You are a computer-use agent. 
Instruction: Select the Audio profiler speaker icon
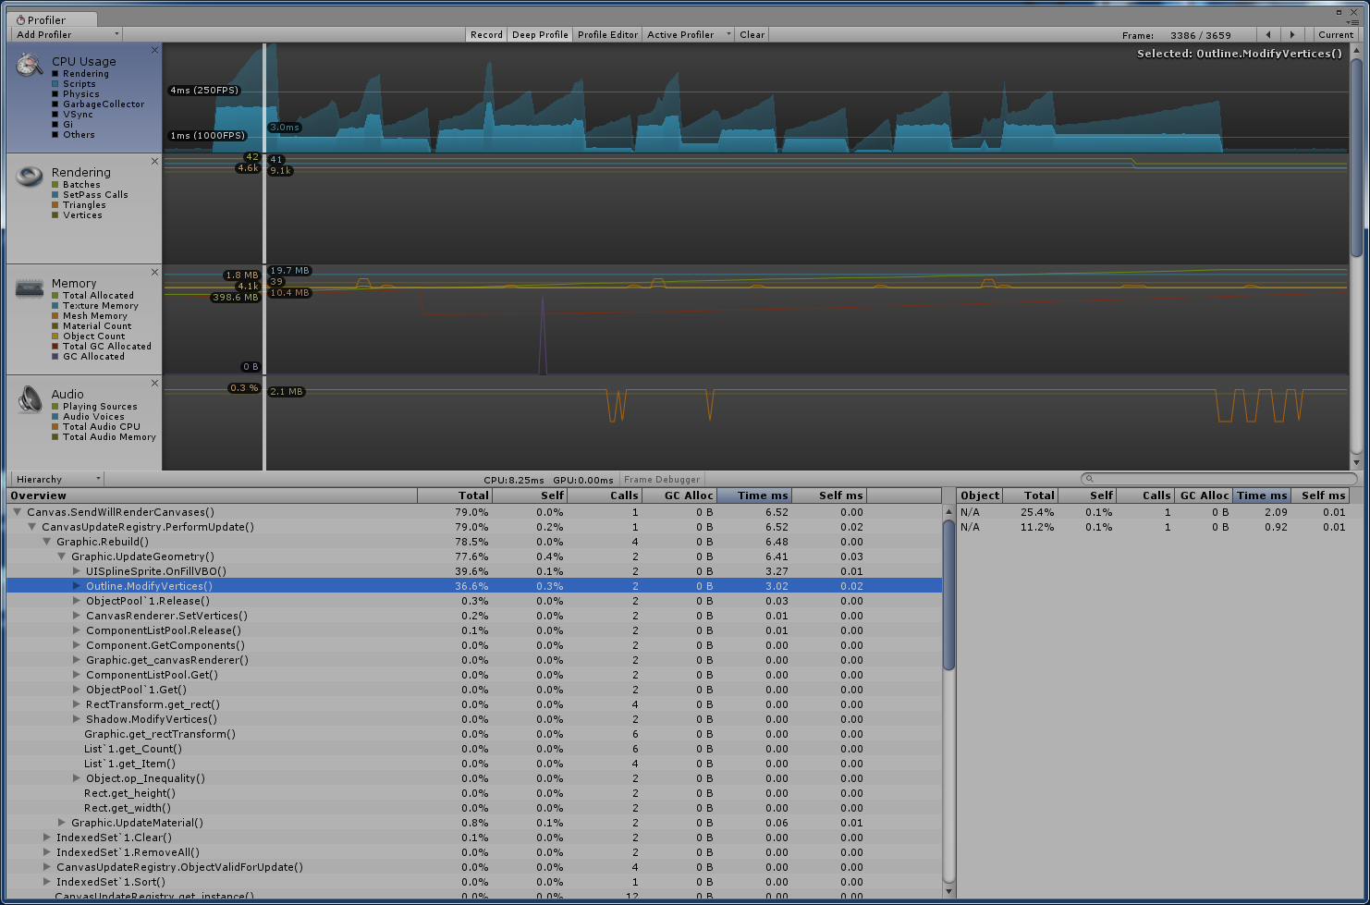point(28,399)
